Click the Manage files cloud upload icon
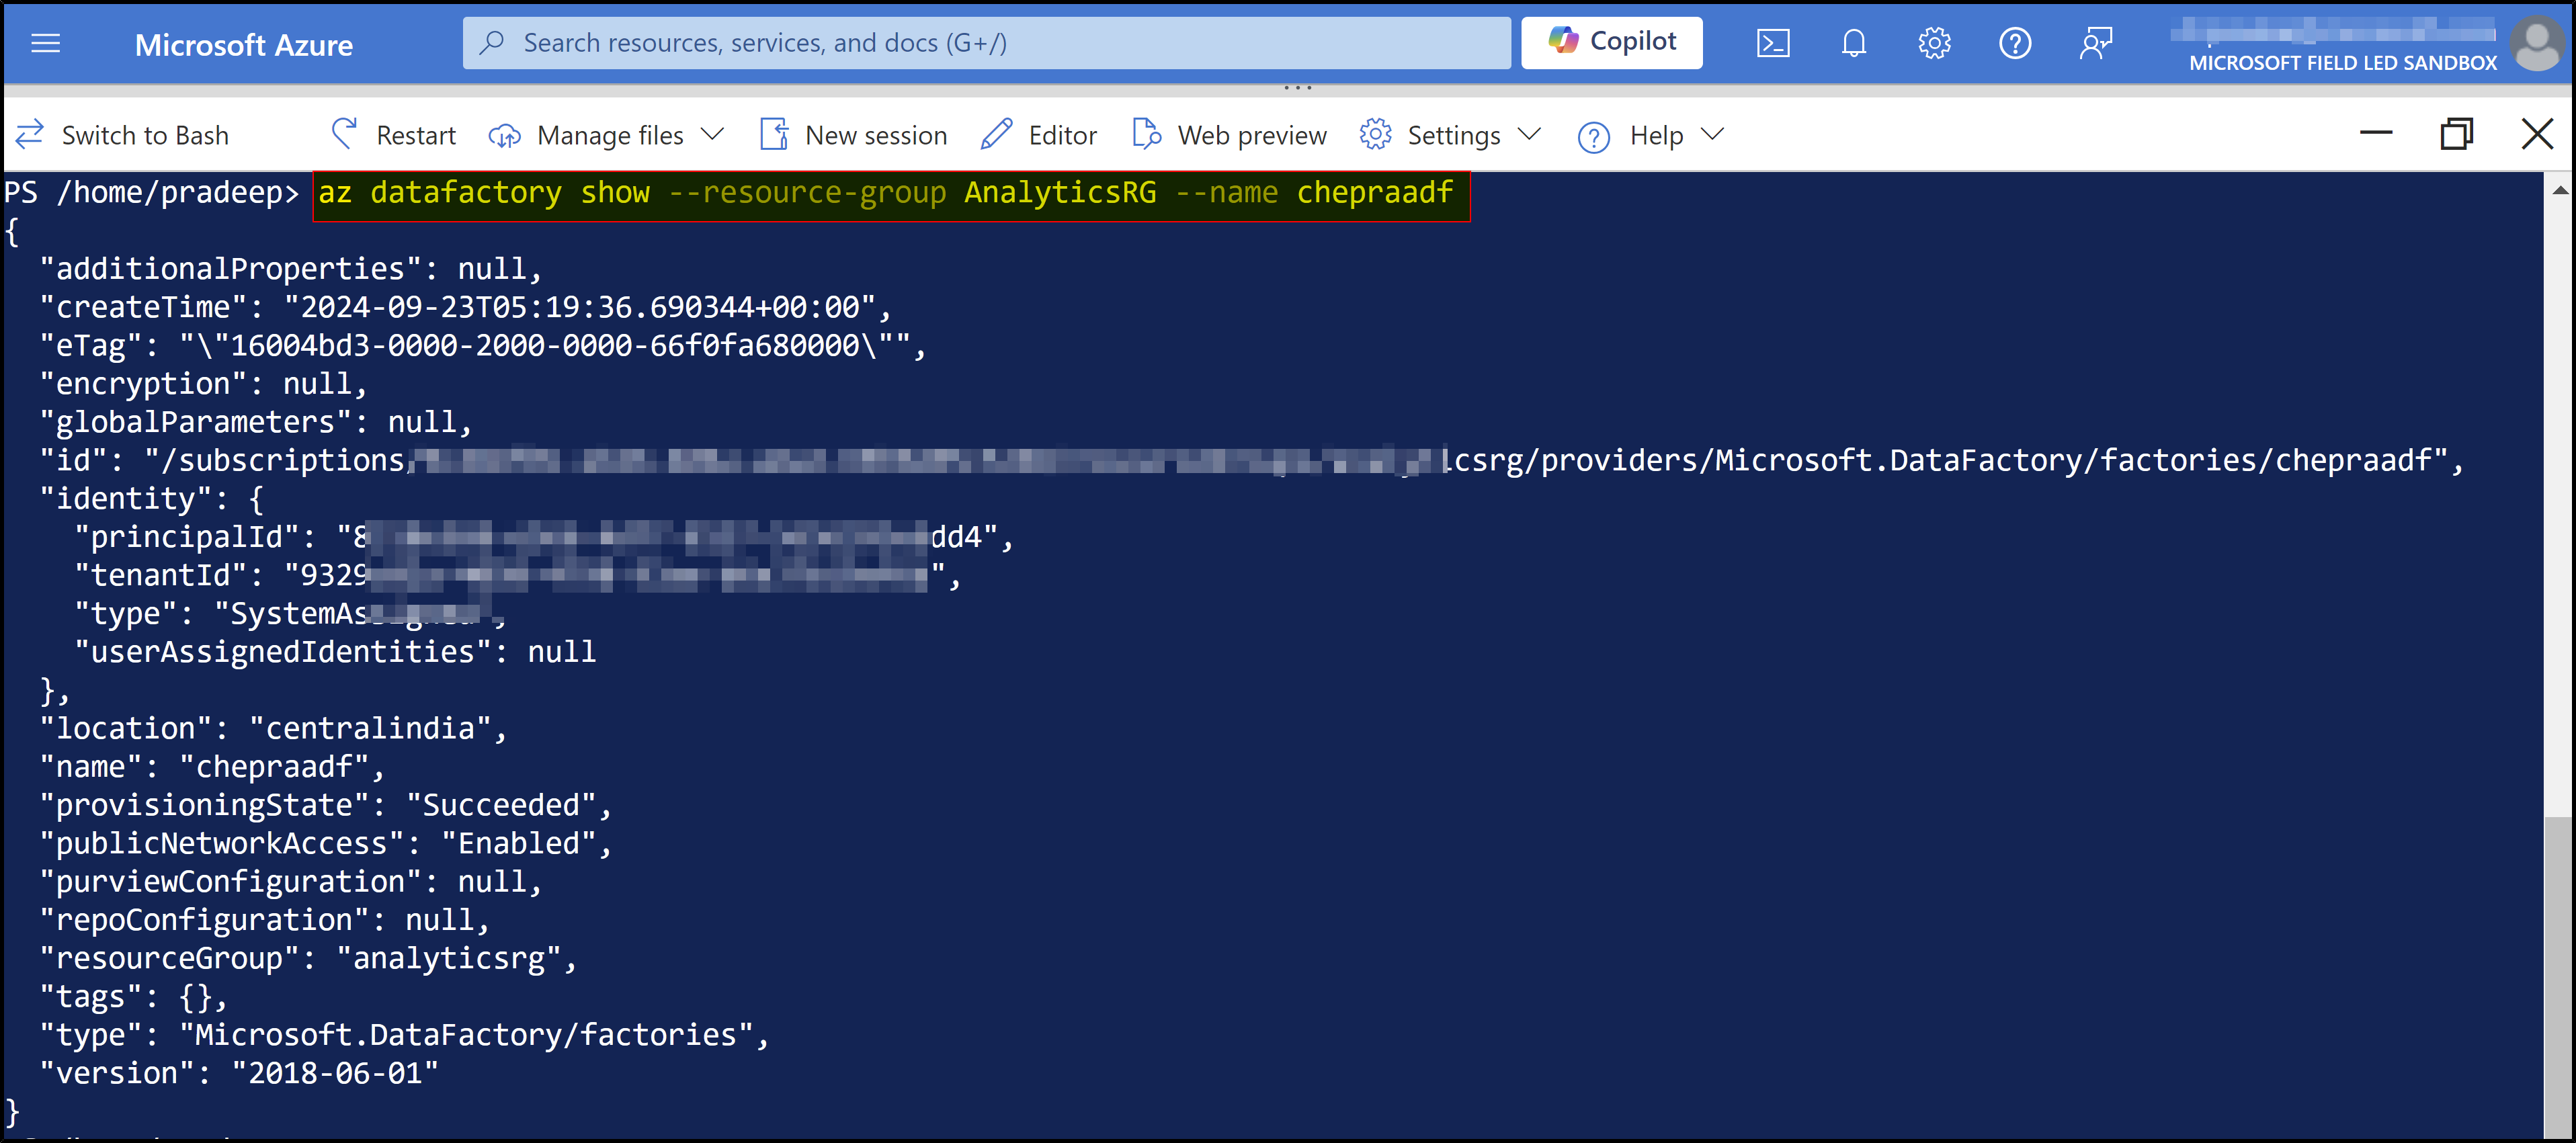This screenshot has height=1143, width=2576. pyautogui.click(x=504, y=135)
